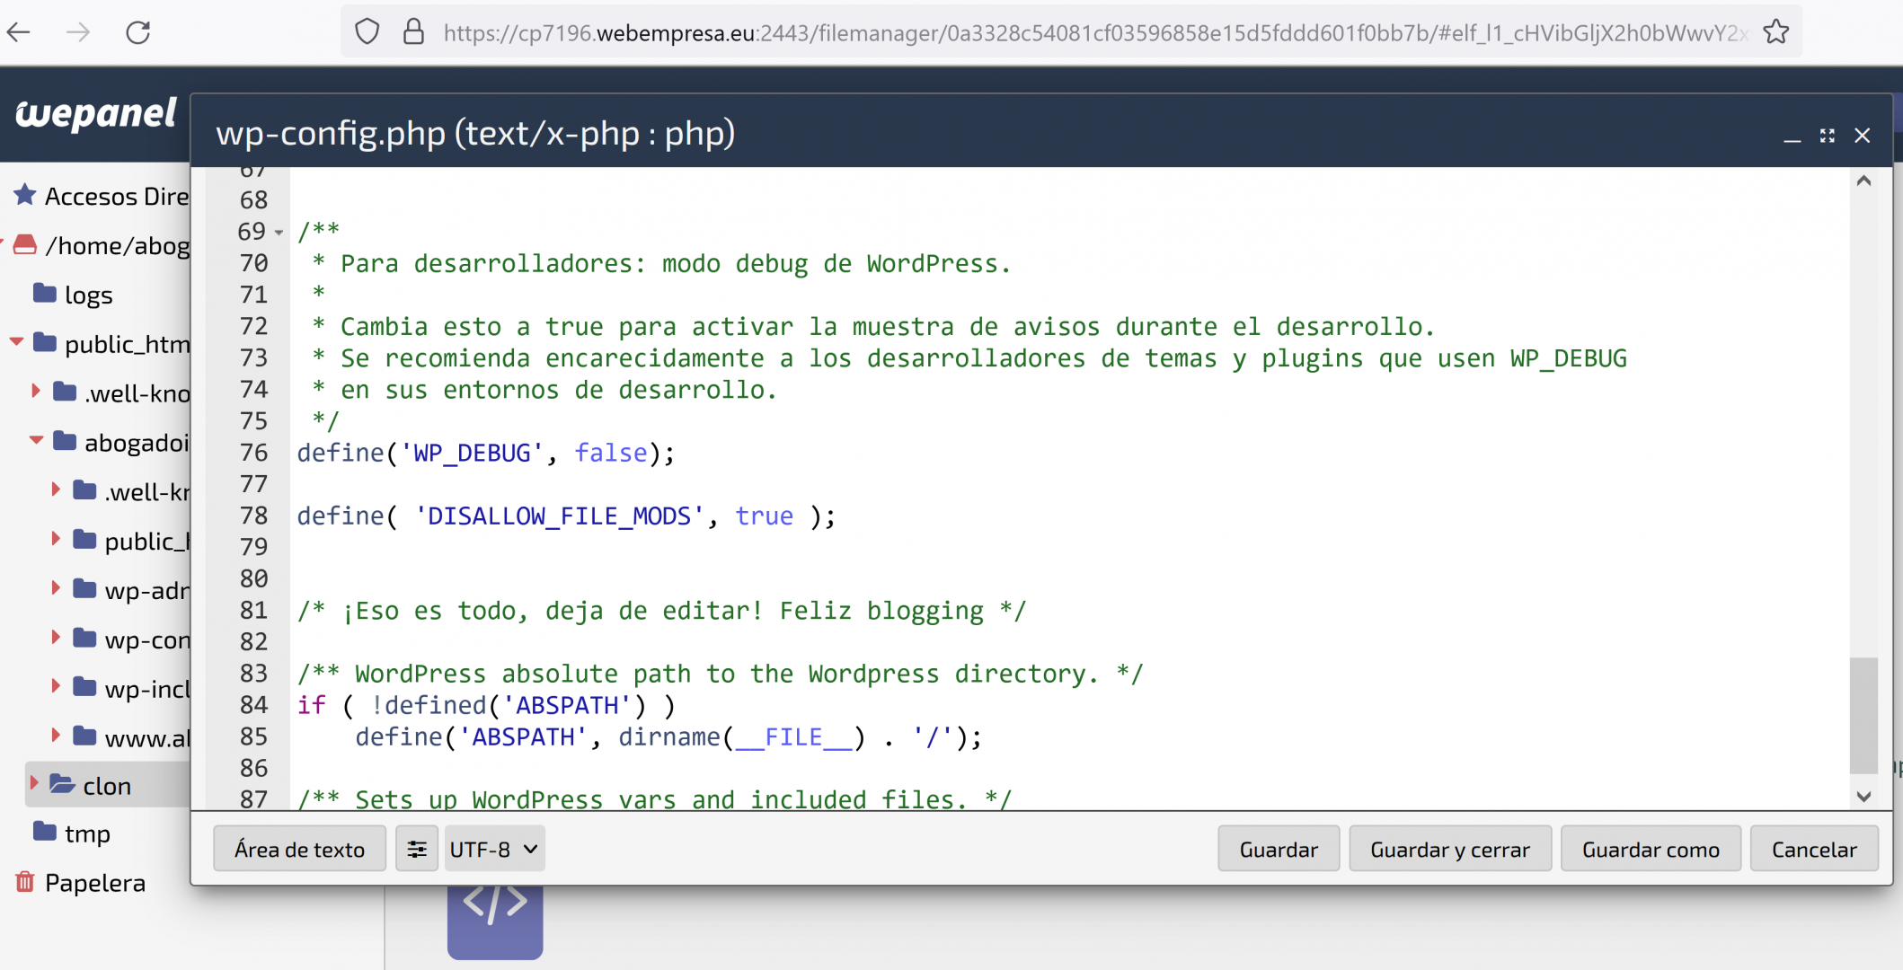
Task: Click the Accesos Directos star icon
Action: coord(25,195)
